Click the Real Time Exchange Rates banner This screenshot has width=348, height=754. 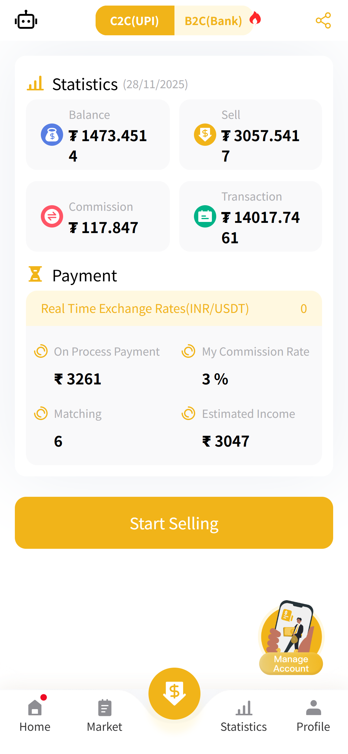[x=174, y=309]
